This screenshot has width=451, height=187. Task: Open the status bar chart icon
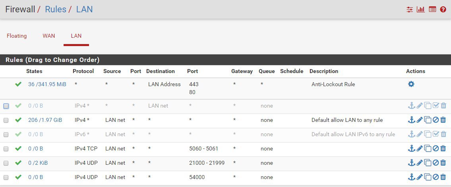pyautogui.click(x=421, y=10)
